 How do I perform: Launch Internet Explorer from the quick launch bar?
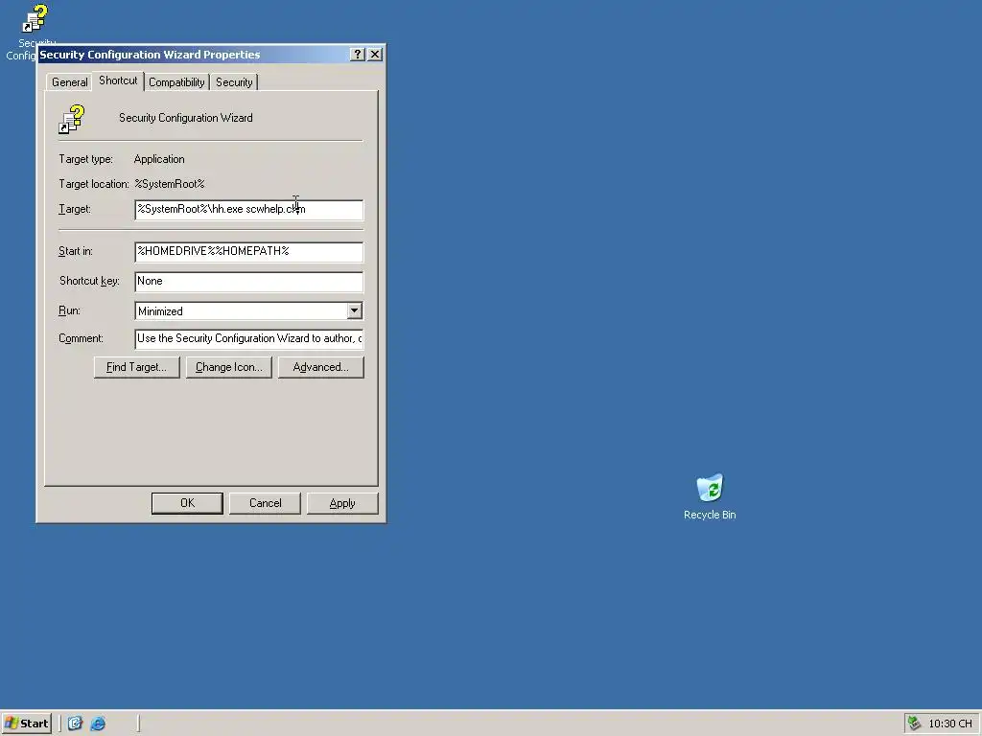click(x=98, y=724)
